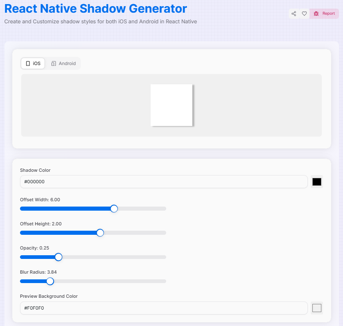Click the Blur Radius slider handle
This screenshot has height=326, width=343.
click(50, 281)
